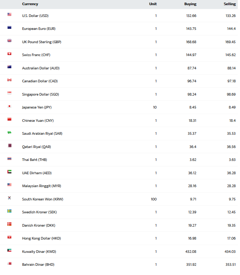
Task: Click the Hong Kong Dollar selling rate 17.06
Action: point(232,238)
